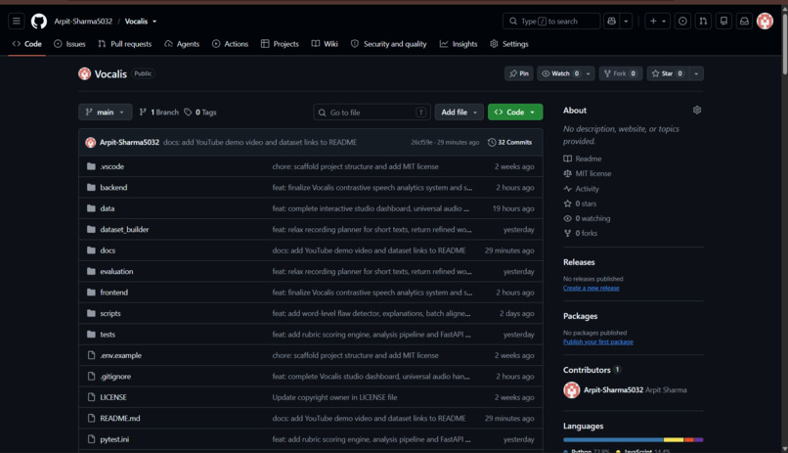The height and width of the screenshot is (453, 788).
Task: Open the green Code dropdown button
Action: [x=515, y=113]
